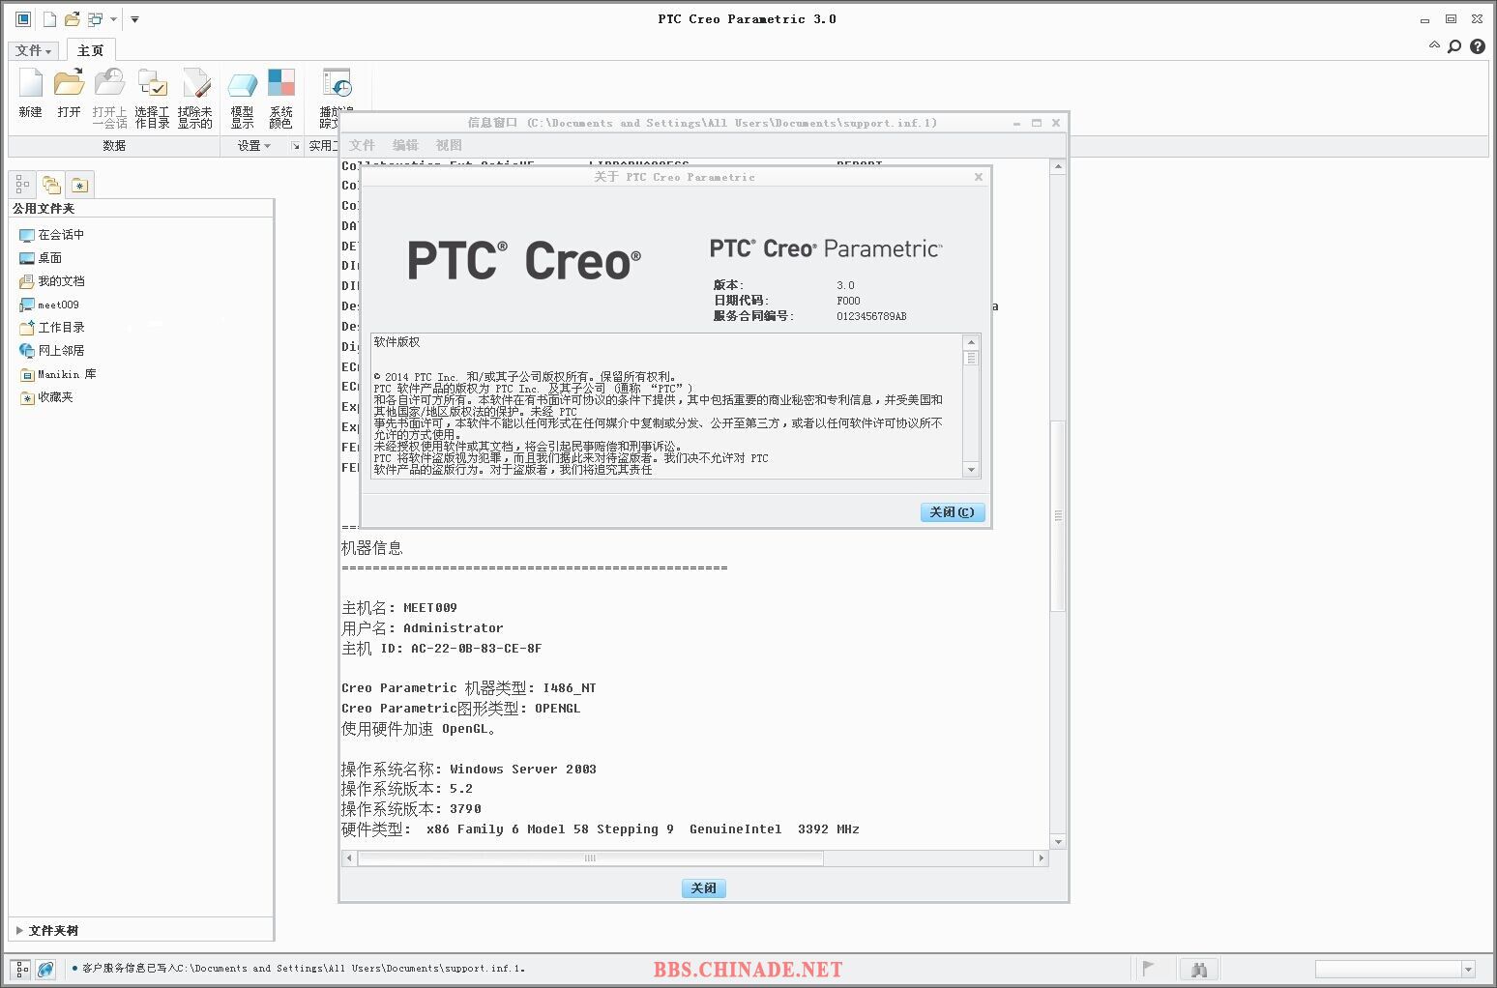Open 桌面 desktop in common folders

41,258
